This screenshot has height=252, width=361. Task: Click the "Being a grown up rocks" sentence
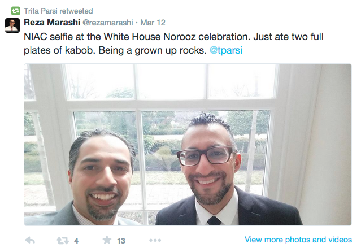(153, 50)
